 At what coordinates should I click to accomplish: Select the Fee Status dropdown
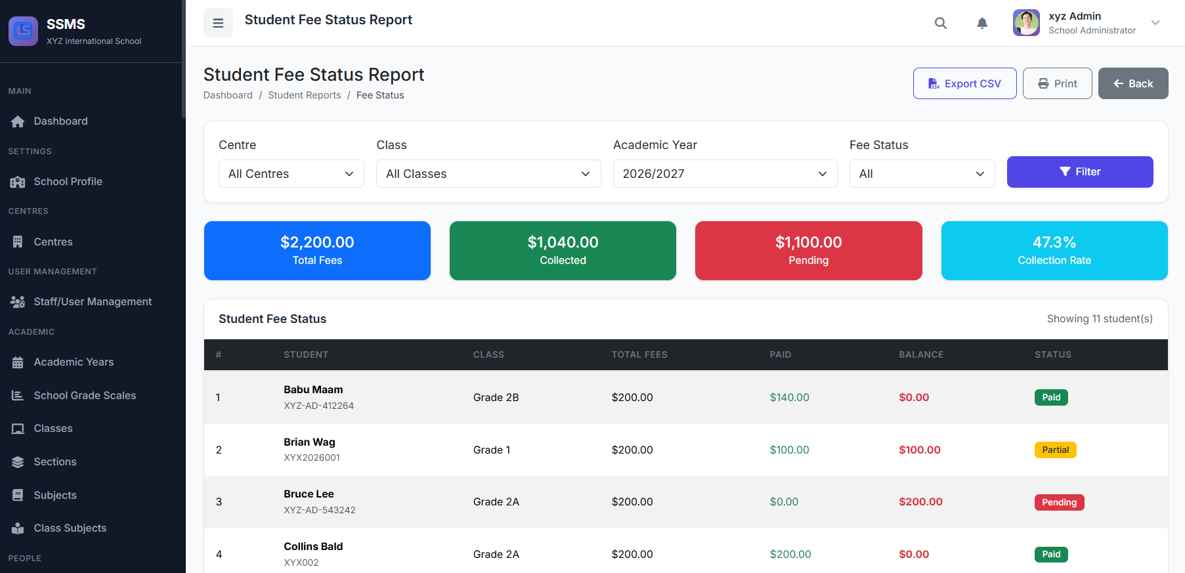pos(921,174)
